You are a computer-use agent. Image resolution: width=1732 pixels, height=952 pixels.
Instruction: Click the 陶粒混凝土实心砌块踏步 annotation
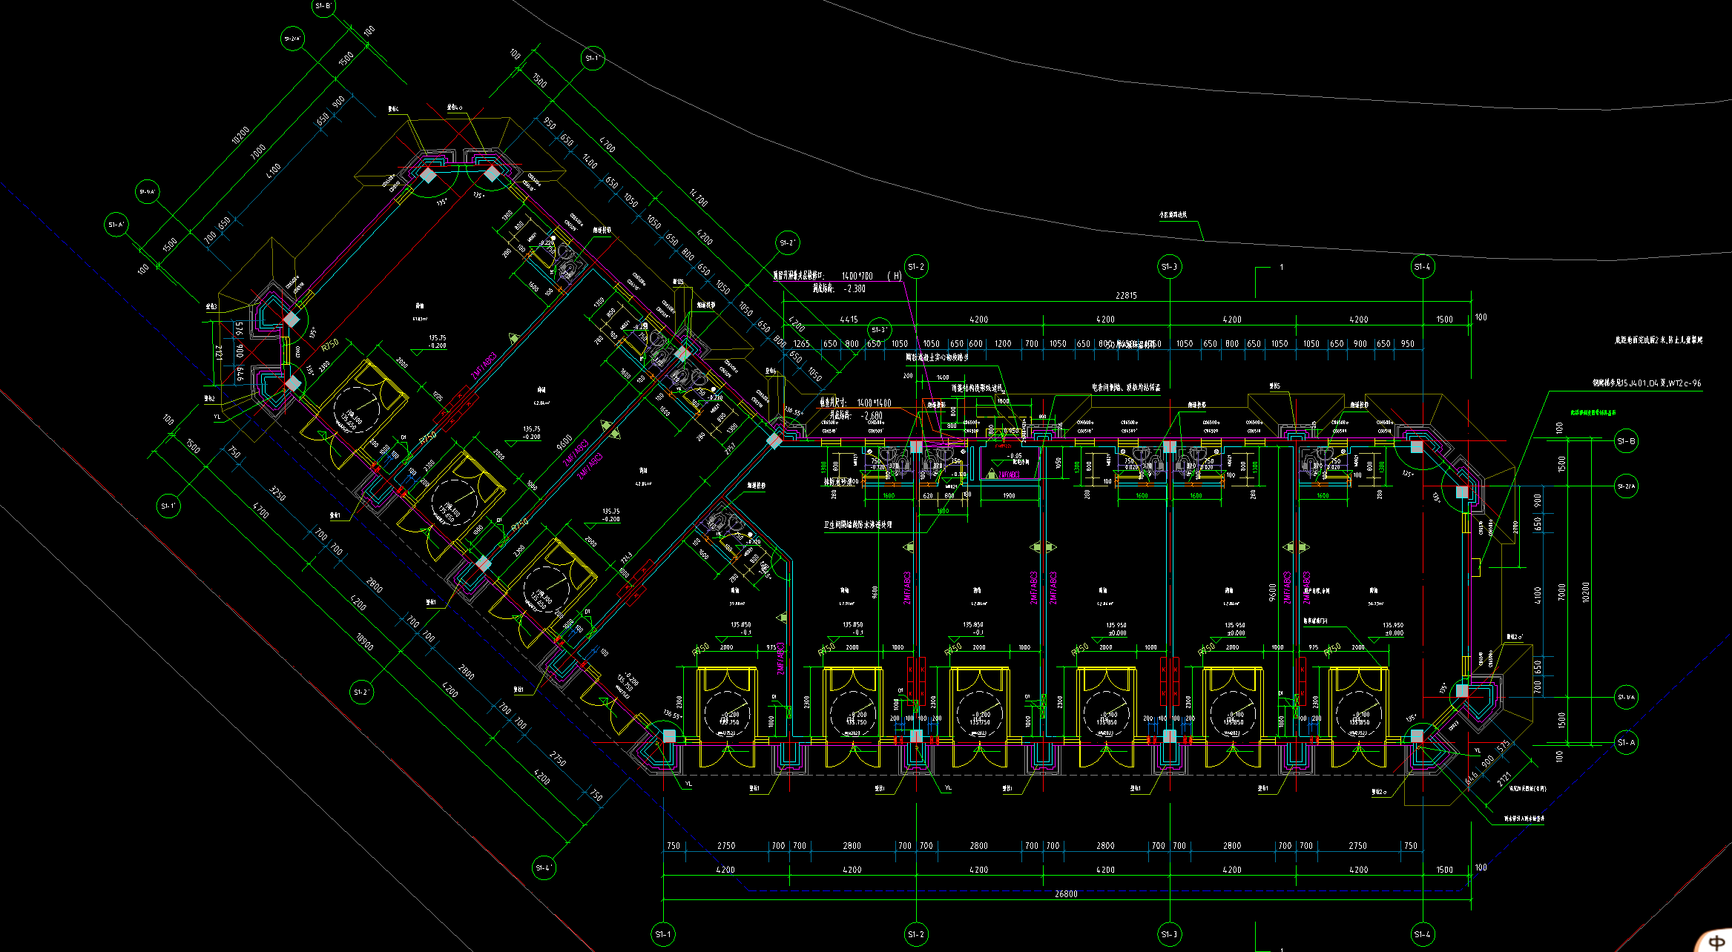coord(937,357)
